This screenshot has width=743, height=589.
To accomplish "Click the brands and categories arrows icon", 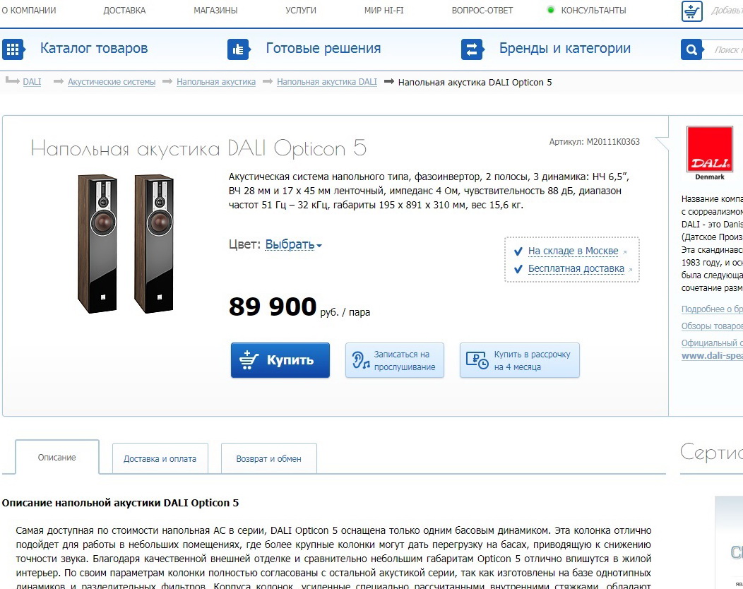I will (472, 49).
